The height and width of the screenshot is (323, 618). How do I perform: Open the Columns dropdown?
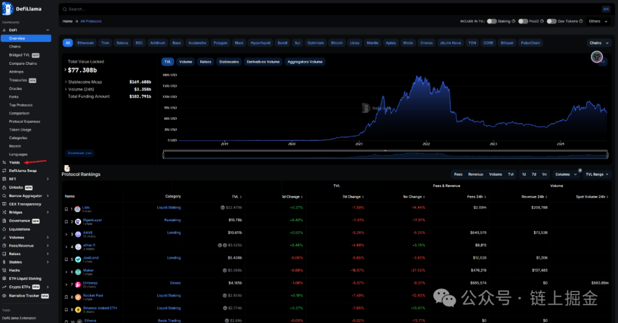pyautogui.click(x=565, y=174)
